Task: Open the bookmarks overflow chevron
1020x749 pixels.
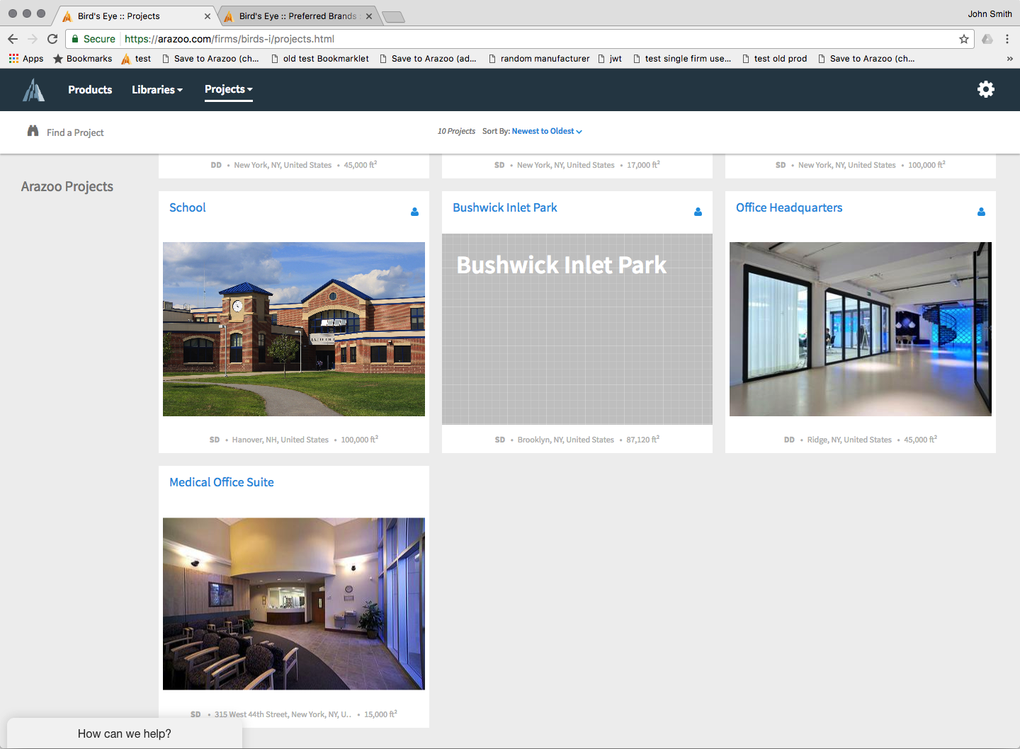Action: pyautogui.click(x=1010, y=58)
